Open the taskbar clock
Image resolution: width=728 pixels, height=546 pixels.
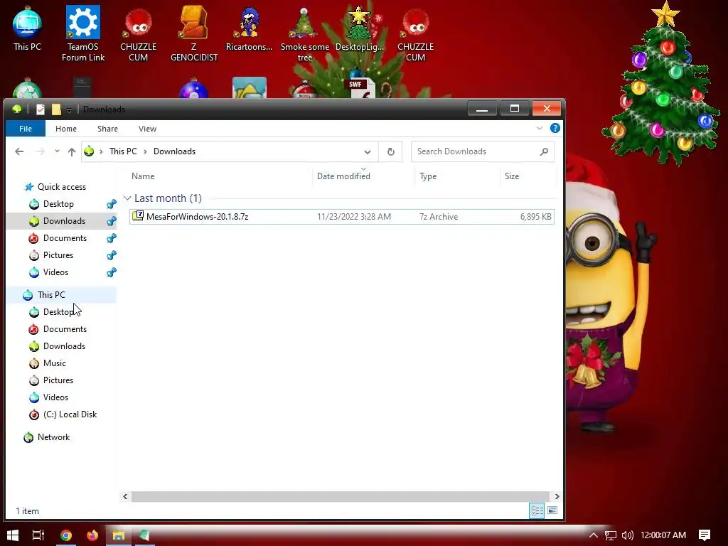[x=663, y=535]
